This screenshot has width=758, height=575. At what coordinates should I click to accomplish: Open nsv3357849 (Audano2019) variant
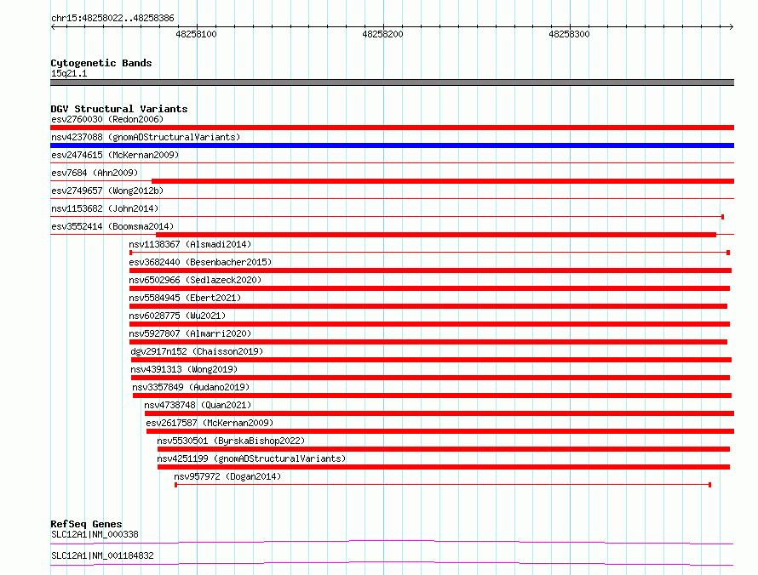pyautogui.click(x=191, y=387)
